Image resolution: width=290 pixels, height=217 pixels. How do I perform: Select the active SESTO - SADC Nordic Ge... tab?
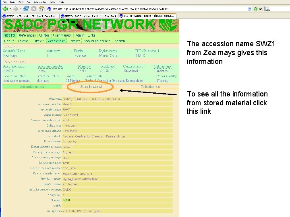pyautogui.click(x=147, y=16)
